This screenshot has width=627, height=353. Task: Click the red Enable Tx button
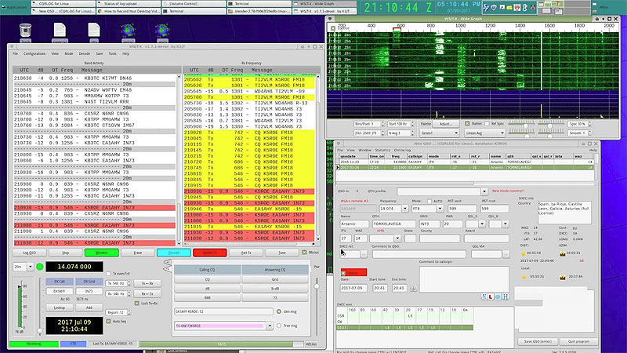point(210,253)
